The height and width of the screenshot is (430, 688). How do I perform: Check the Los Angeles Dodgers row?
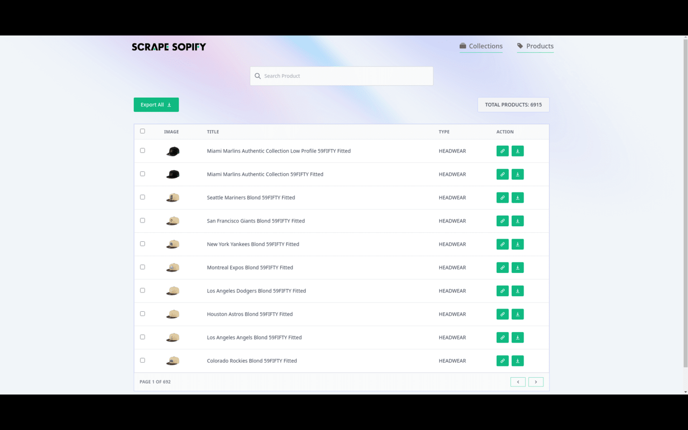point(142,290)
